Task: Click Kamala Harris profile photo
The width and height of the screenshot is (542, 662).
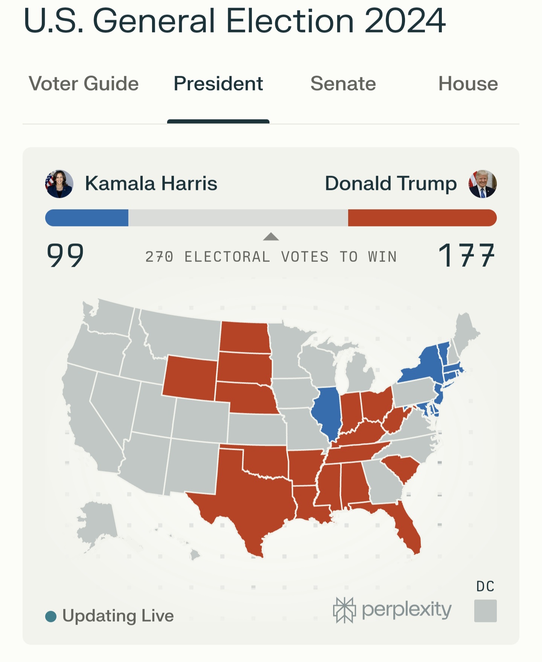Action: point(59,184)
